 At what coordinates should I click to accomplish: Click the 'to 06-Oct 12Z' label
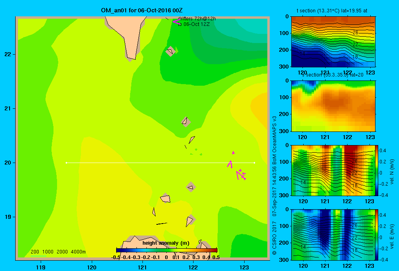click(194, 24)
